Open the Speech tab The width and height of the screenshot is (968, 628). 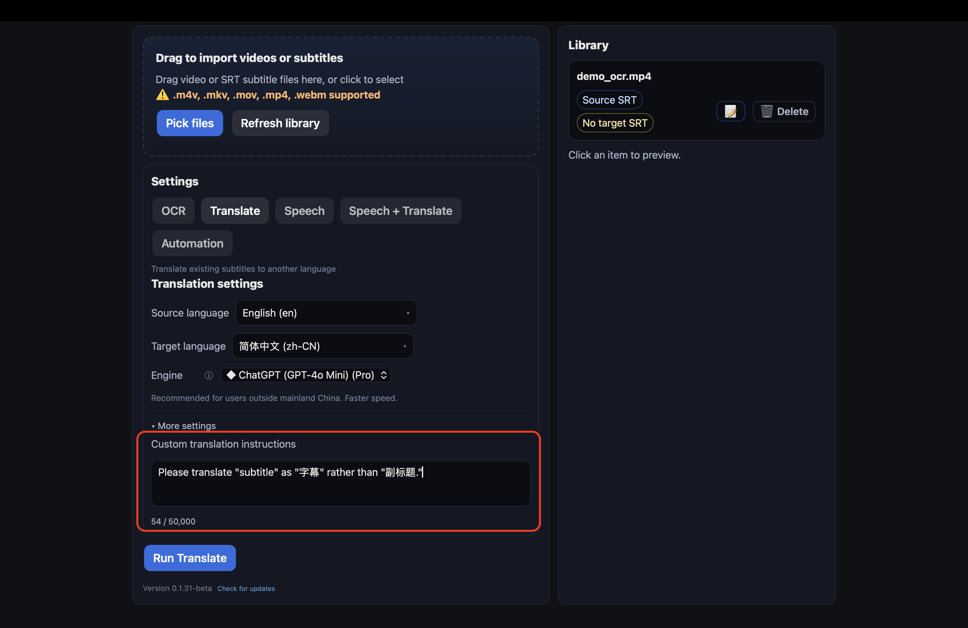(x=304, y=211)
